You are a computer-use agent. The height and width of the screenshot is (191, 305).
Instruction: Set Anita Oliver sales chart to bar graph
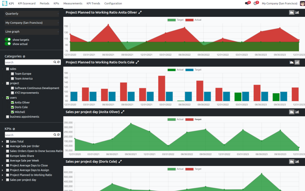point(297,112)
